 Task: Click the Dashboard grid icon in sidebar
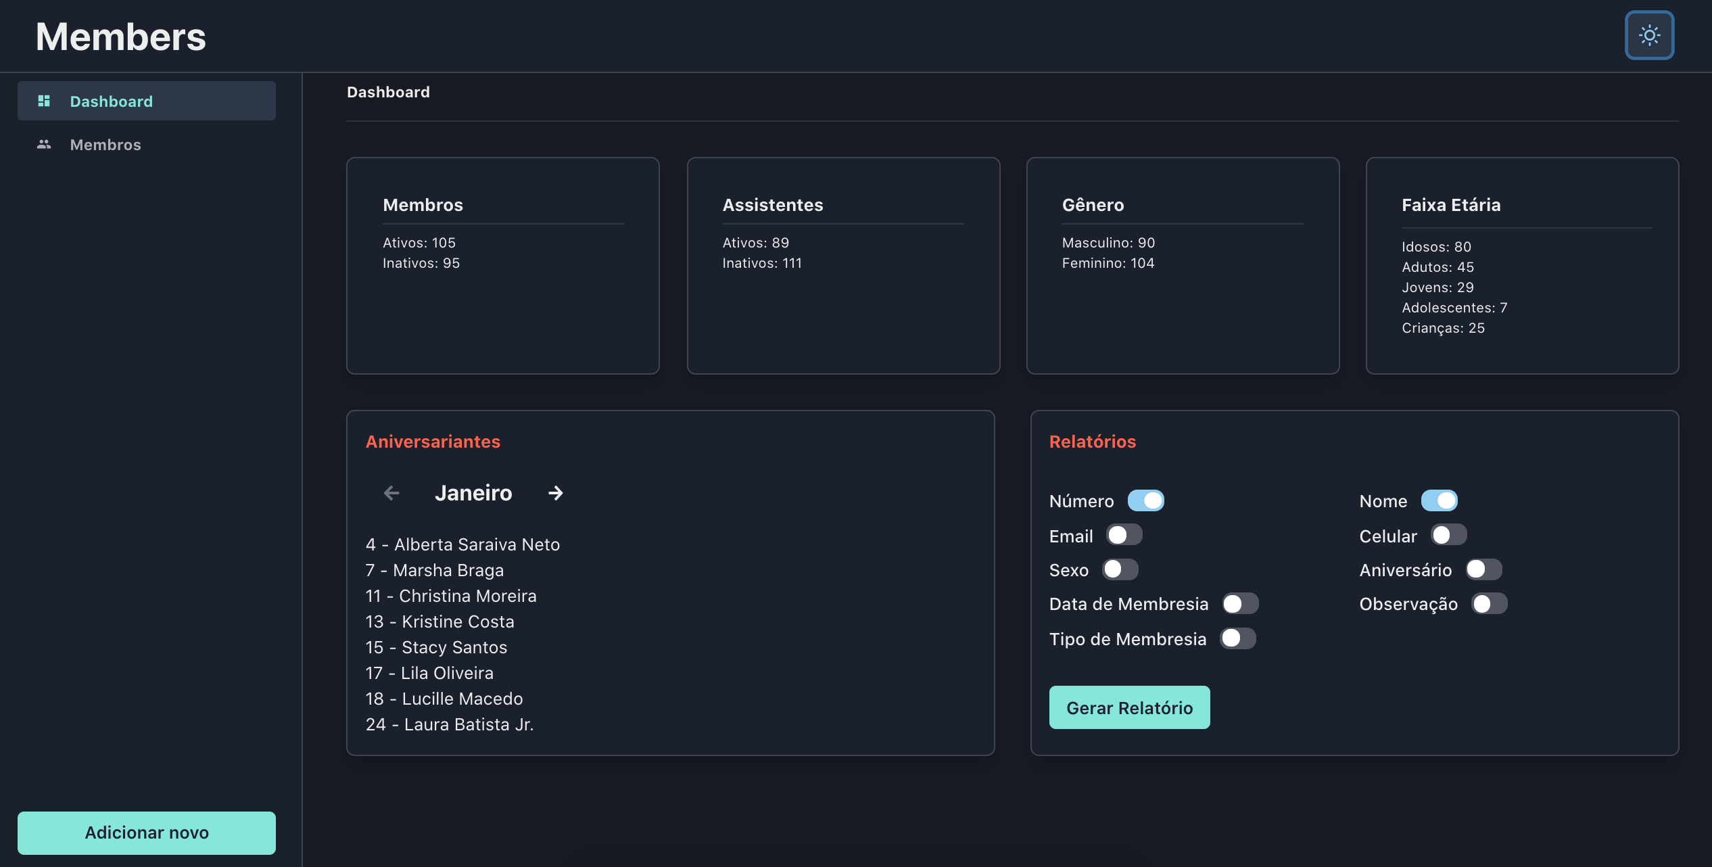click(x=44, y=101)
